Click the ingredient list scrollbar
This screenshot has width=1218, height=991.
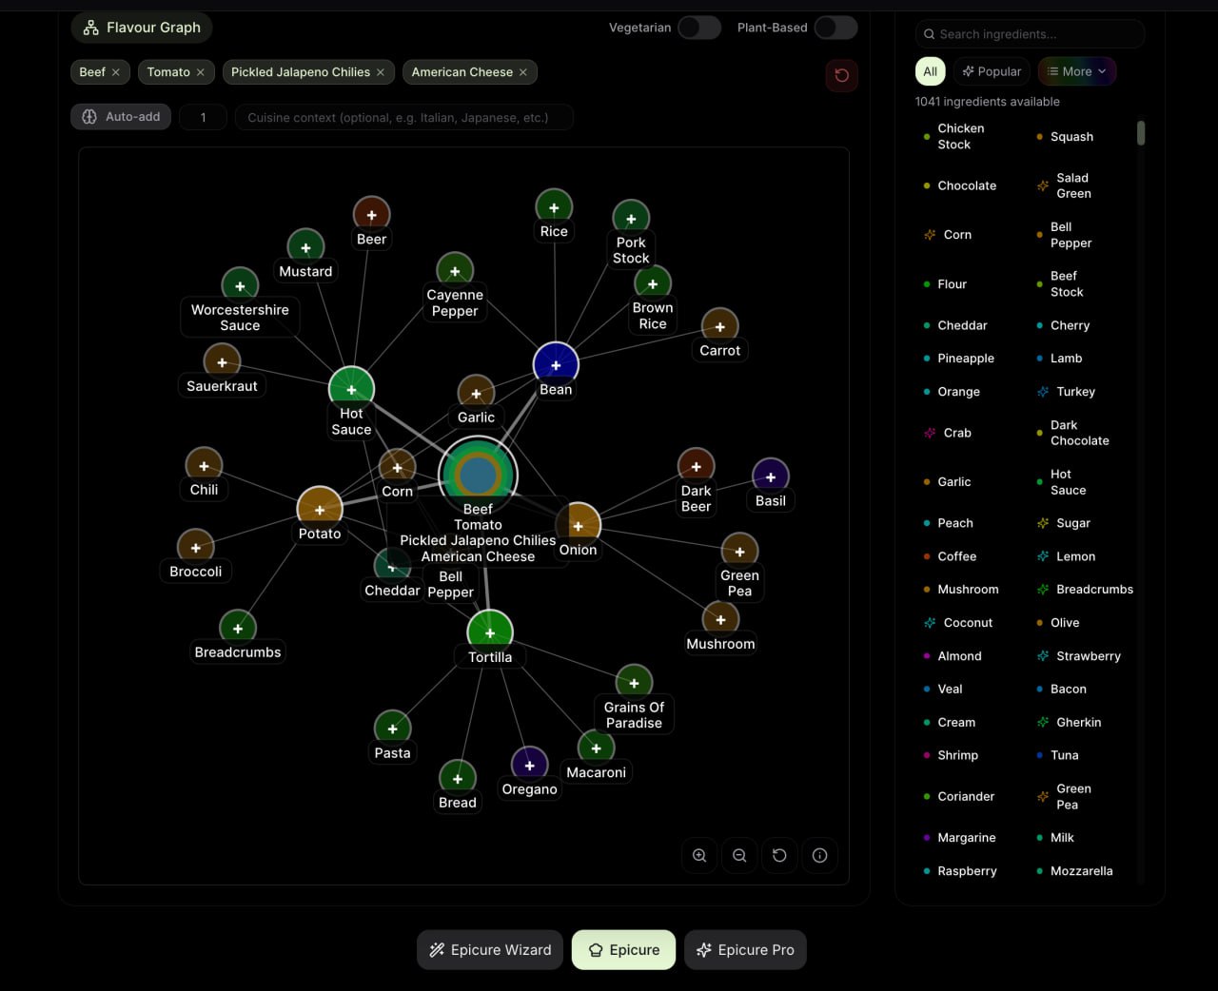(1141, 133)
